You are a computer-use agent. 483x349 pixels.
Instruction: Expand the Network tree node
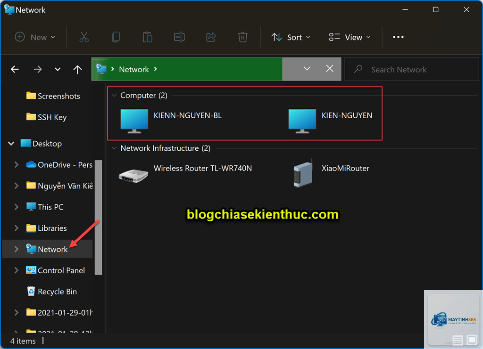click(x=17, y=249)
